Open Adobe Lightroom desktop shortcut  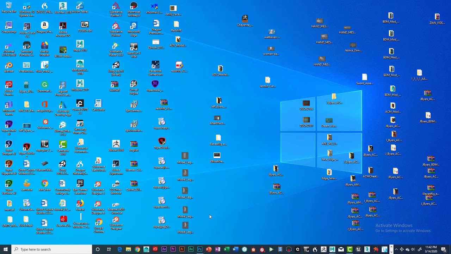116,167
